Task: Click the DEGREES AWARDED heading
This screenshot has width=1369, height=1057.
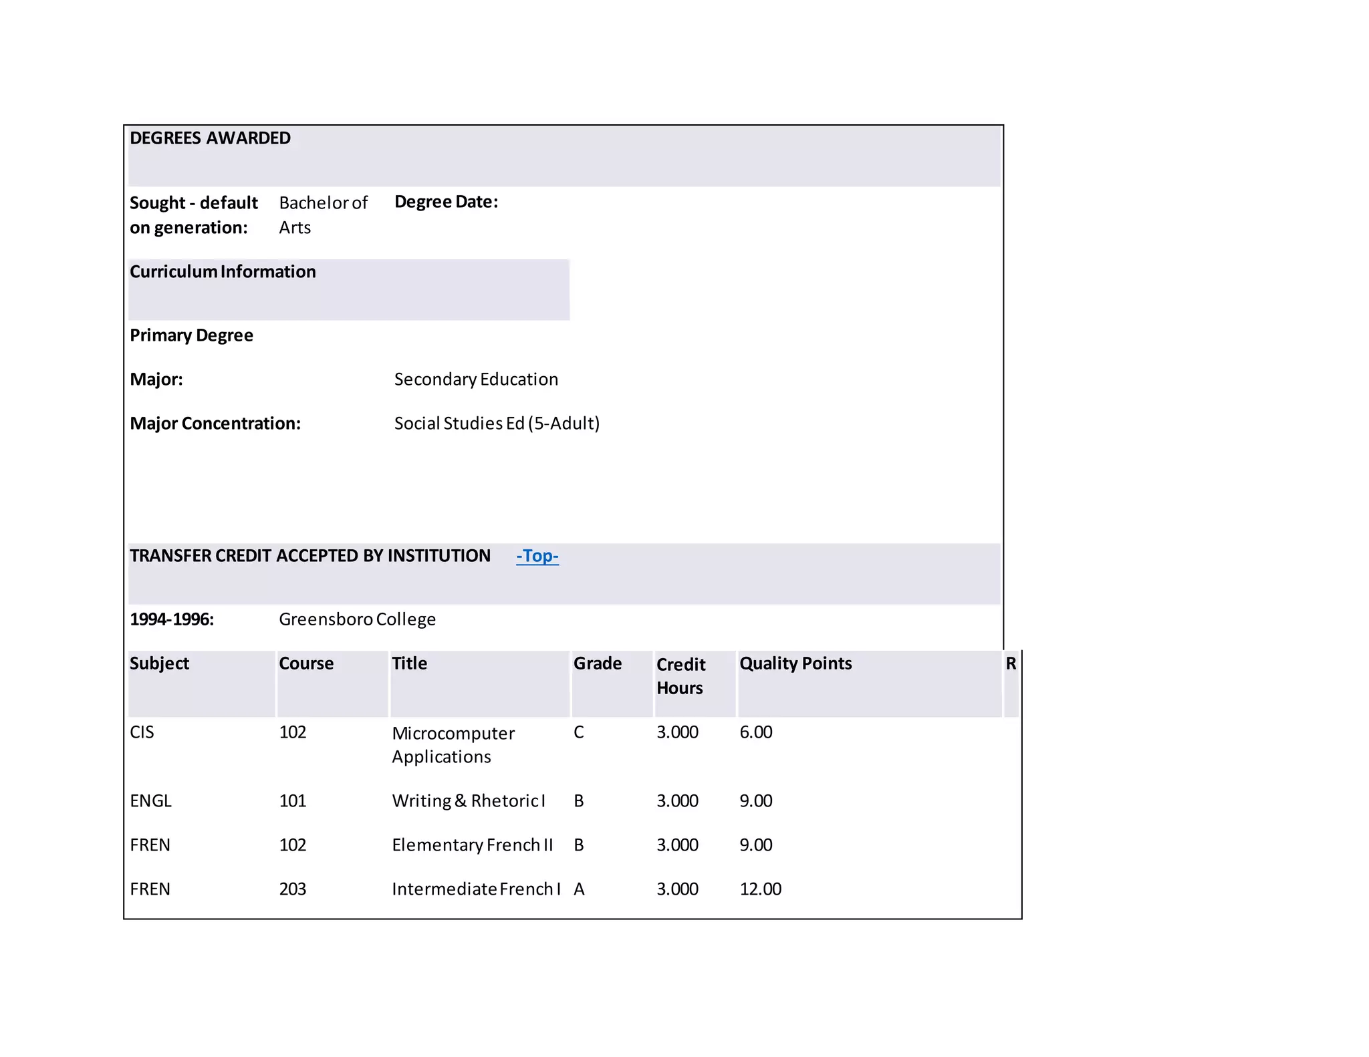Action: [x=210, y=138]
